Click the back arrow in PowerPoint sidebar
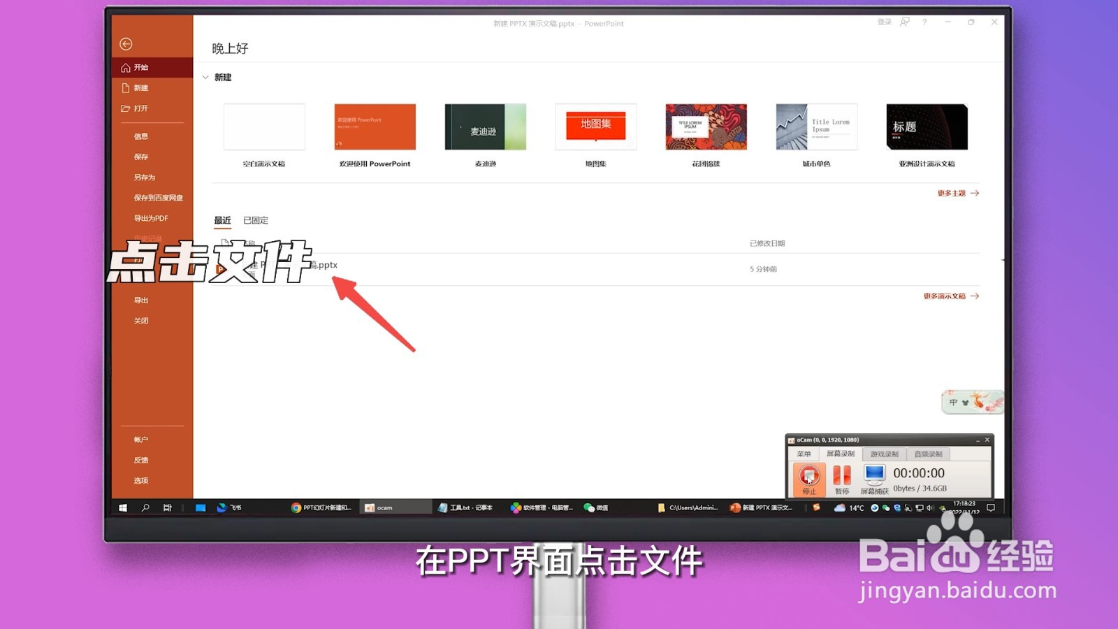1118x629 pixels. click(126, 44)
